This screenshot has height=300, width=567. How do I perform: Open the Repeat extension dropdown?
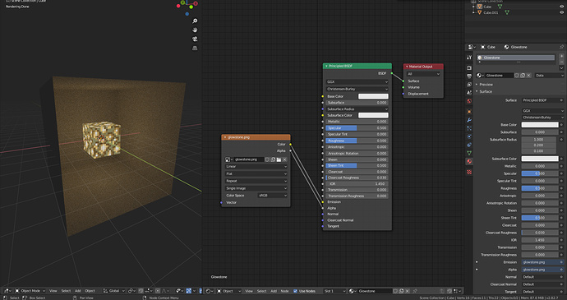pyautogui.click(x=256, y=181)
